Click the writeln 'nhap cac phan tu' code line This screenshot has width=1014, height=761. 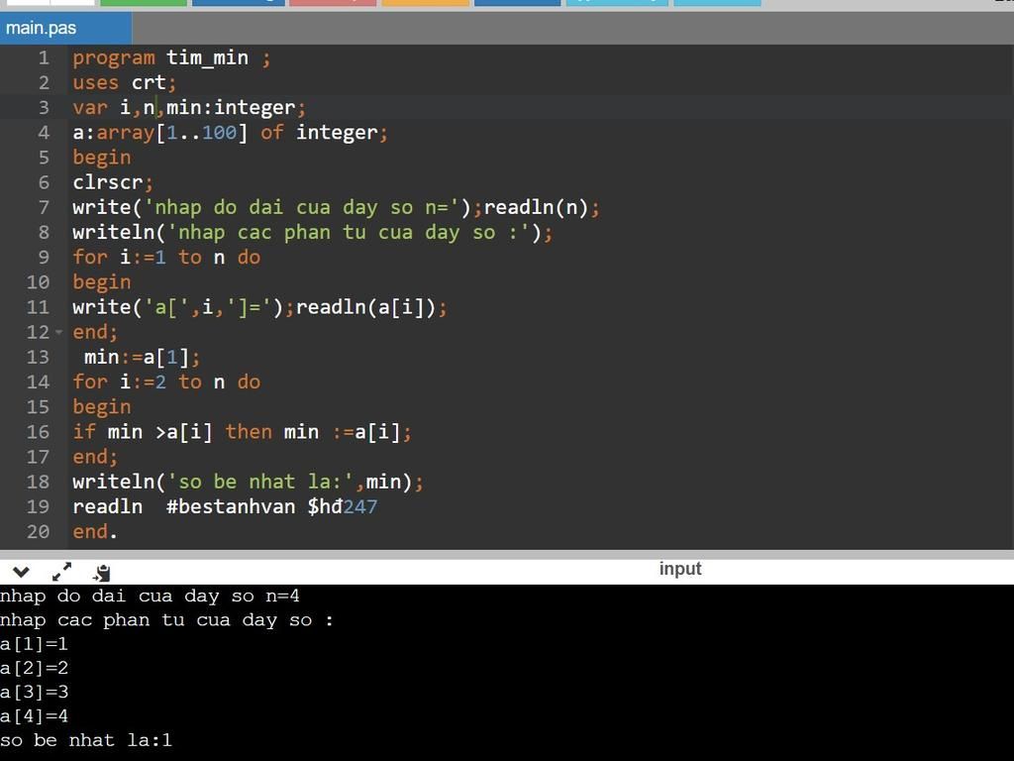click(x=313, y=232)
